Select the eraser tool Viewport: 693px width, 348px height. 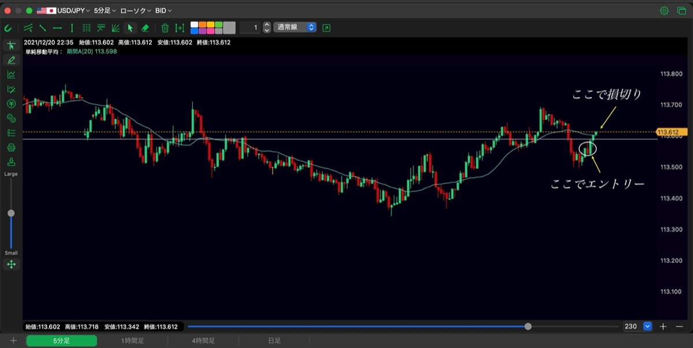pos(145,28)
